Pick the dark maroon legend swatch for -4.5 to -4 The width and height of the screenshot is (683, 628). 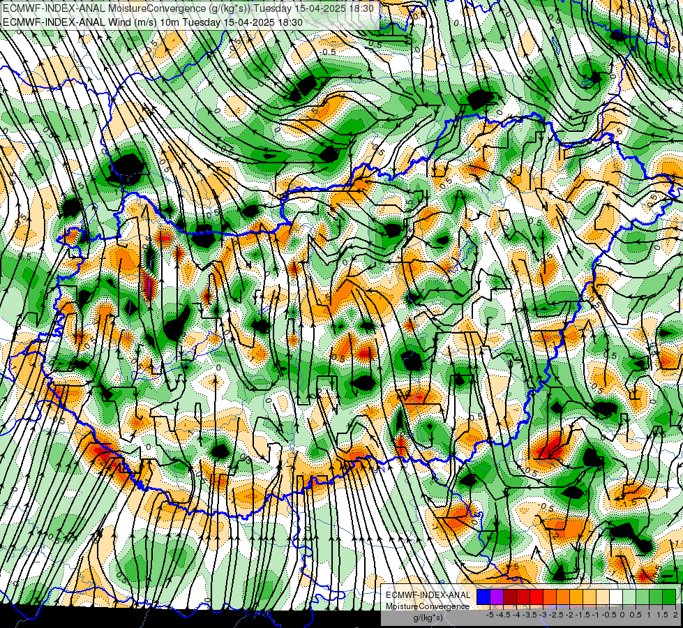(x=510, y=597)
